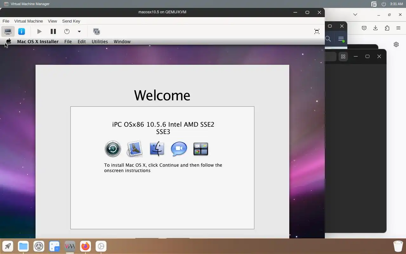Click the Mail stamp icon
The height and width of the screenshot is (254, 406).
point(135,149)
